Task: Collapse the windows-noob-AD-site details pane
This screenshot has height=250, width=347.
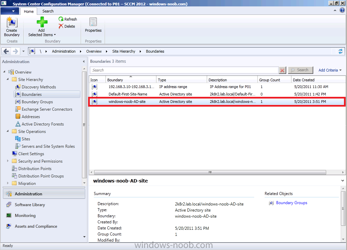Action: coord(343,180)
